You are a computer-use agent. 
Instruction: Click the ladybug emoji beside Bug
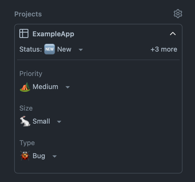pyautogui.click(x=25, y=156)
